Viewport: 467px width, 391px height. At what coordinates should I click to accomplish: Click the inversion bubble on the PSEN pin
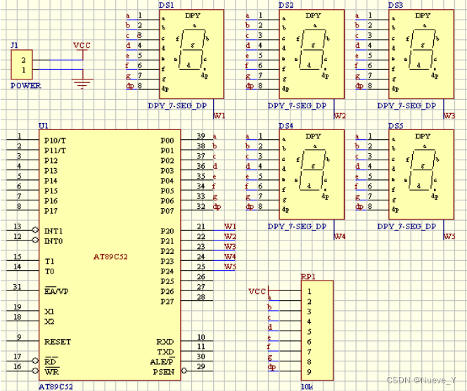click(184, 371)
